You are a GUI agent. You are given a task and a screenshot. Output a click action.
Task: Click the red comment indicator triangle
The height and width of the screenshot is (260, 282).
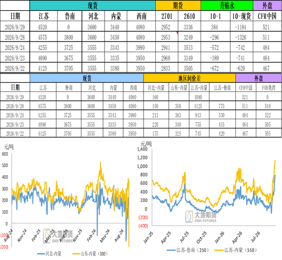177,32
